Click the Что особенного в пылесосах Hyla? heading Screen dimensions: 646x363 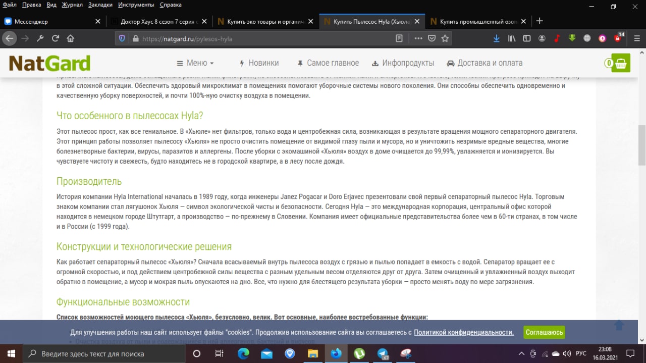coord(130,116)
